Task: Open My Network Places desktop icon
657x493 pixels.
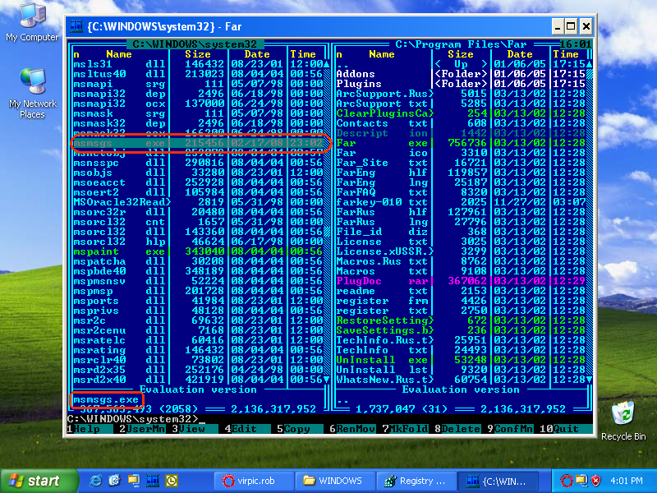Action: click(33, 93)
